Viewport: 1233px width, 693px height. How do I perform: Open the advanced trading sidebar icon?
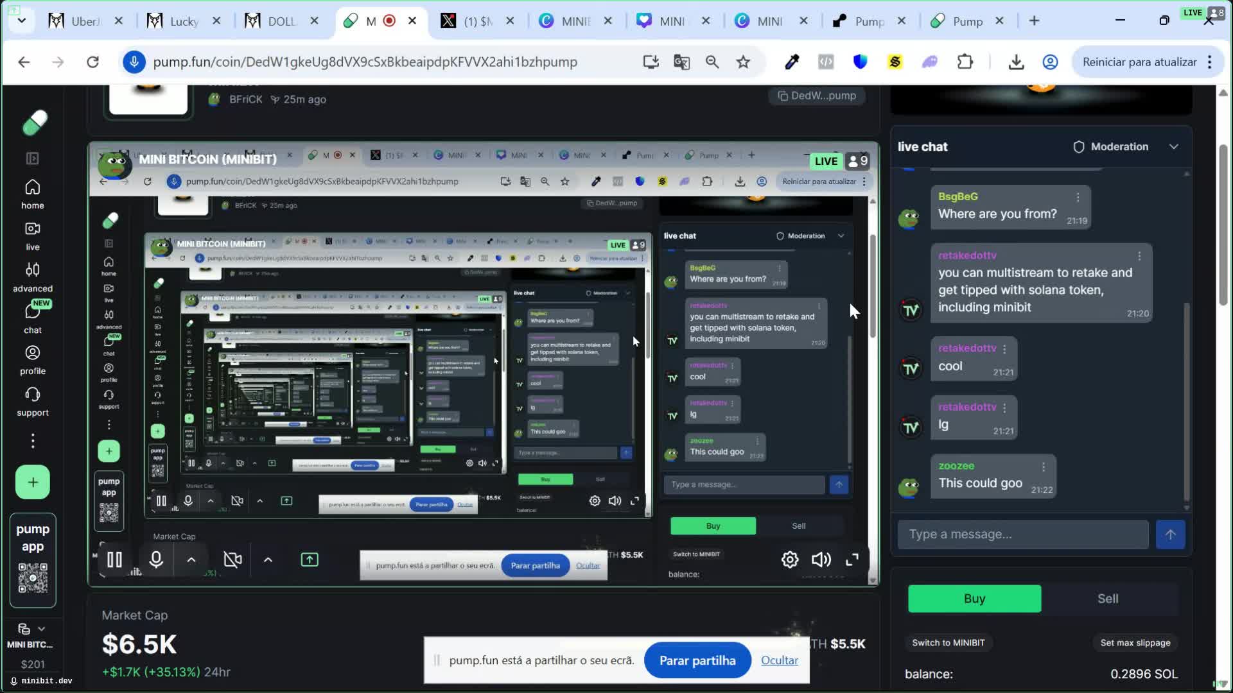(32, 277)
